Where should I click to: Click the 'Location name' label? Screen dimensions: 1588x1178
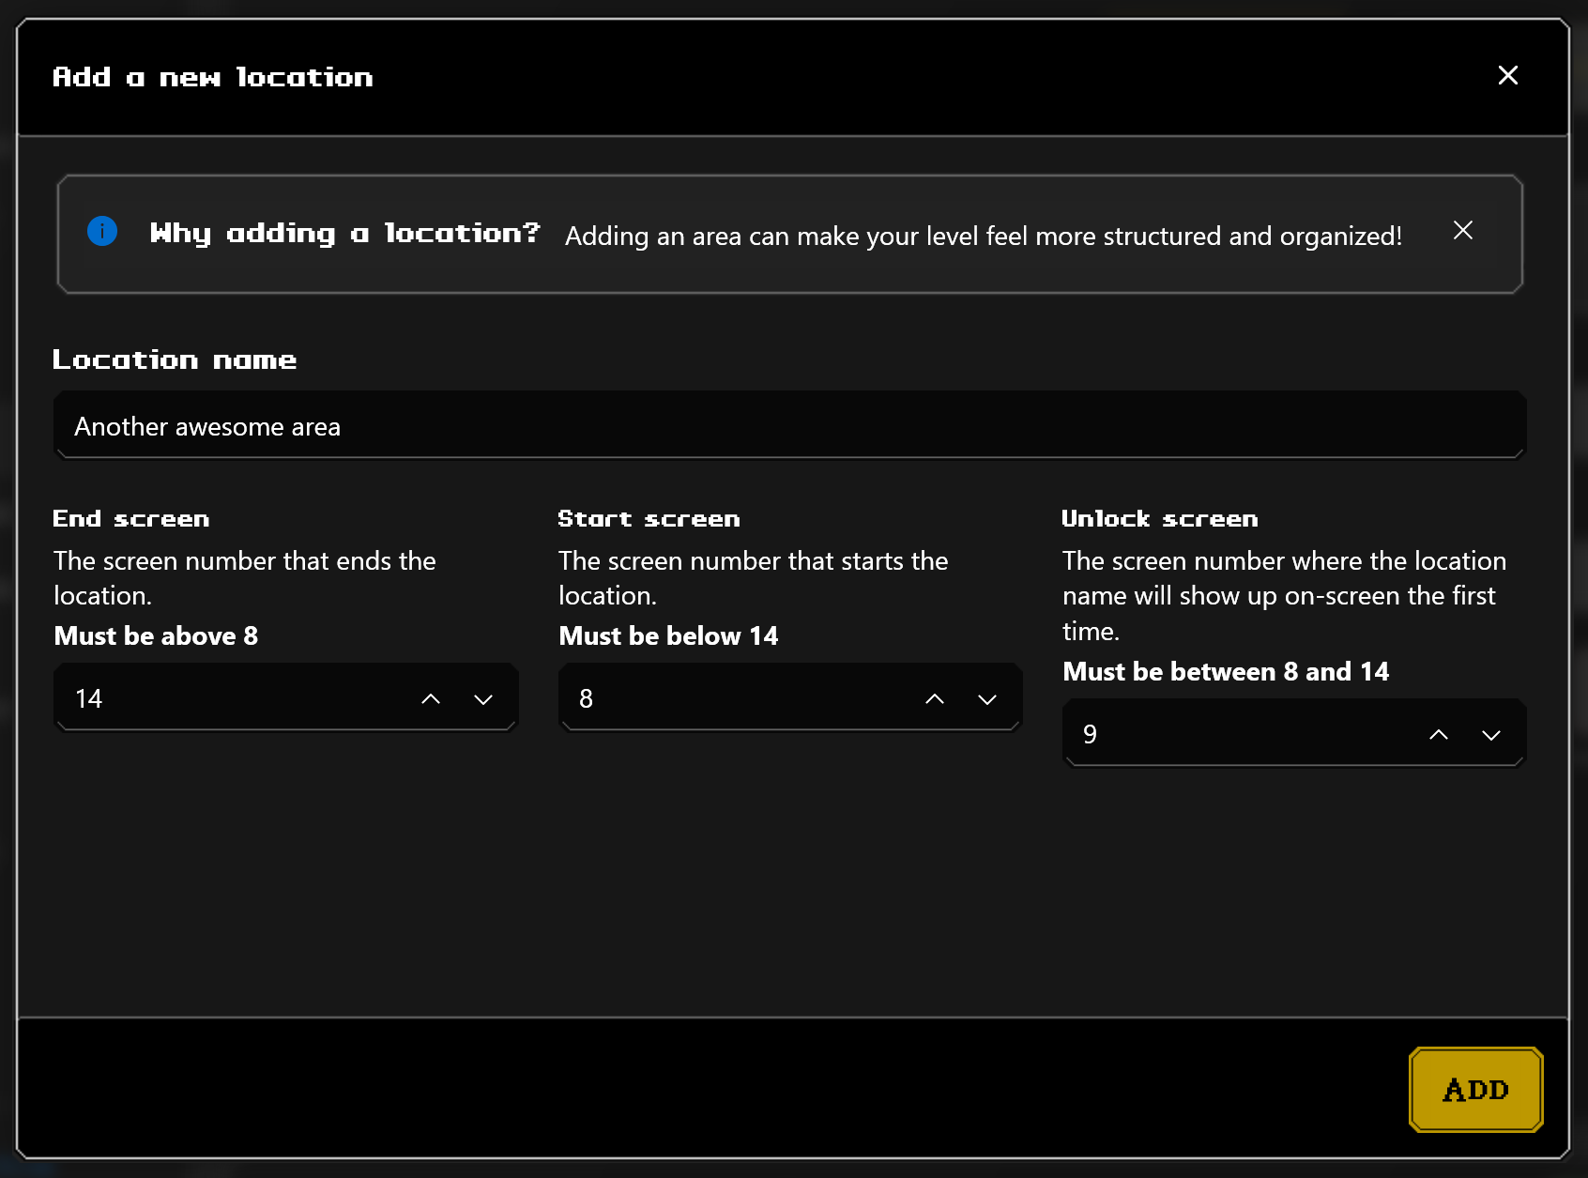(175, 360)
